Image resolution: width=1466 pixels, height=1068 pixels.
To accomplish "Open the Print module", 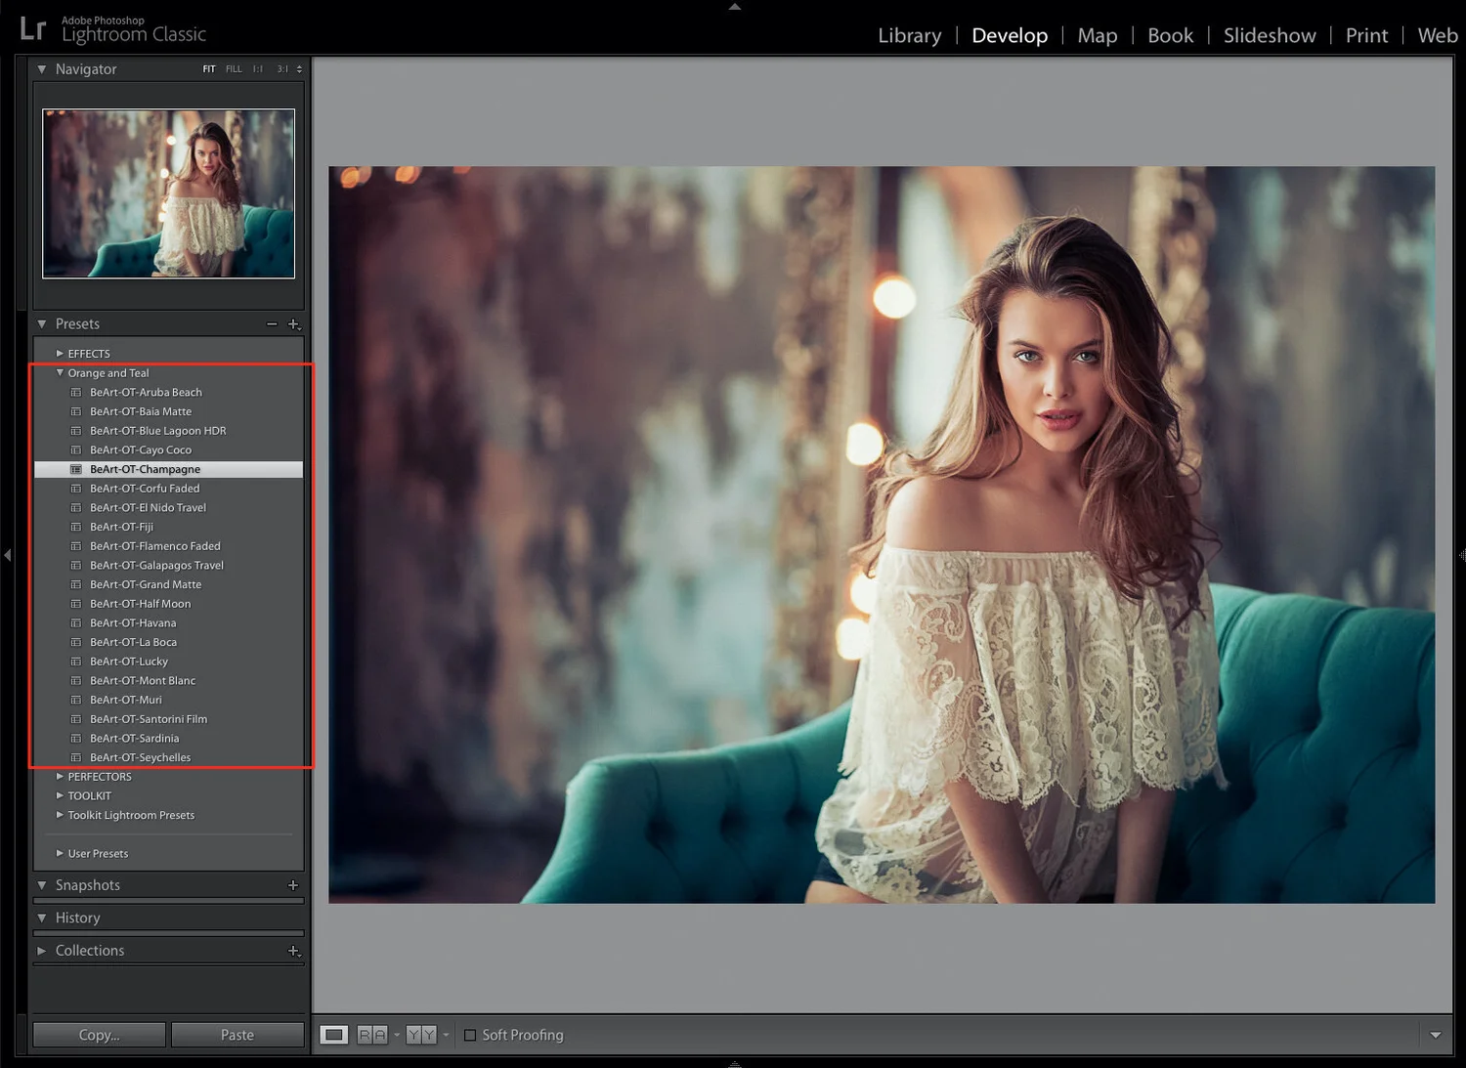I will point(1366,35).
